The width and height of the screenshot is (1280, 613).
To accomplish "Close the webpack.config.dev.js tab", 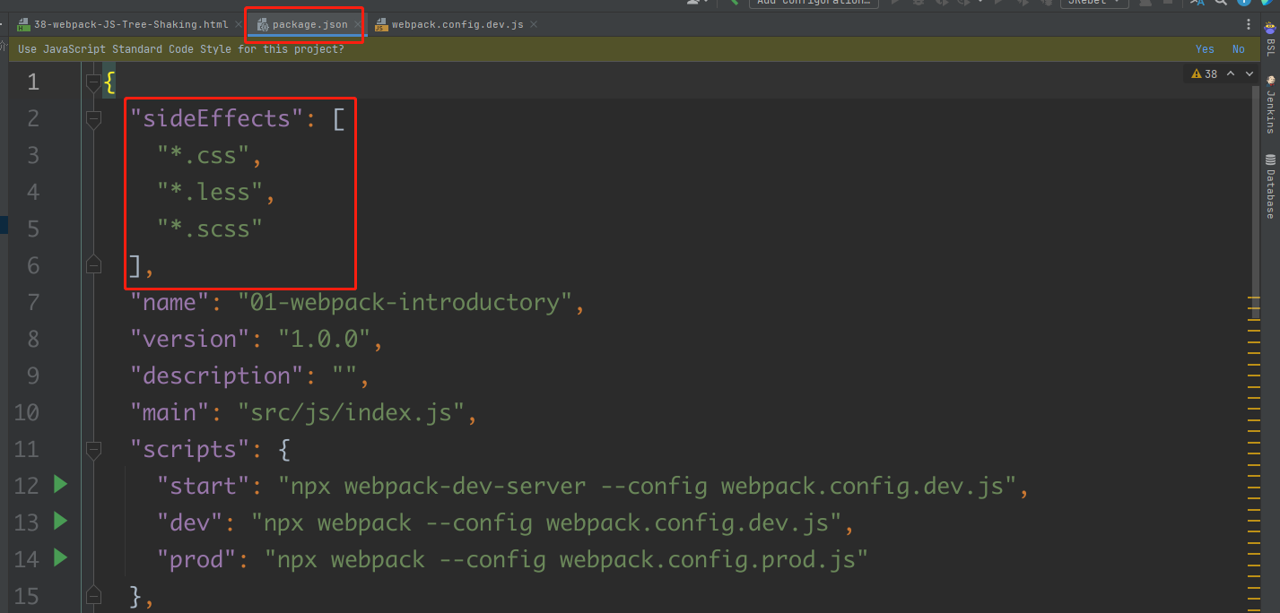I will [534, 24].
